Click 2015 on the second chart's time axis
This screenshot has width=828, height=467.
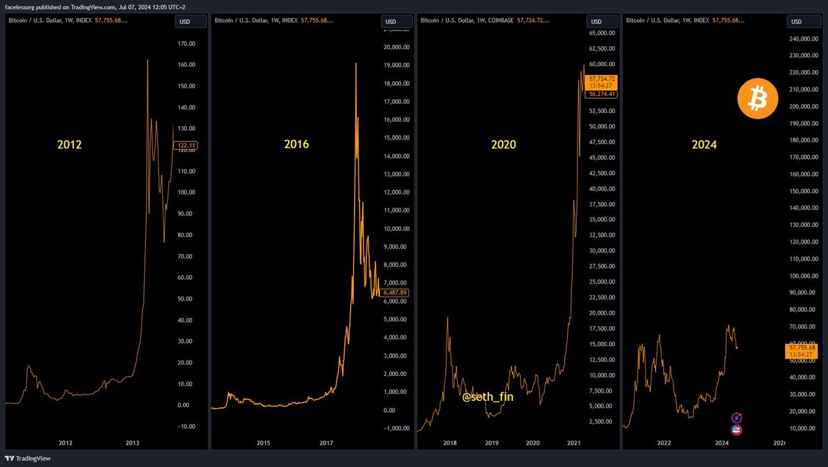click(264, 443)
